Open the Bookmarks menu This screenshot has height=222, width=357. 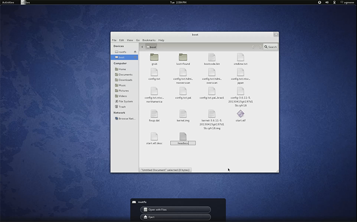149,40
